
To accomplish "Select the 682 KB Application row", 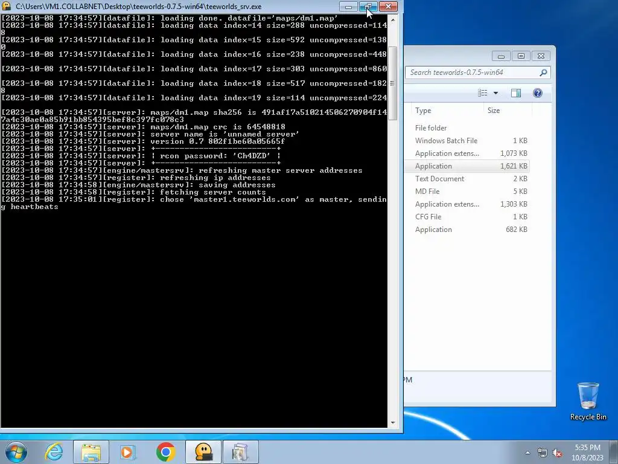I will click(x=467, y=229).
